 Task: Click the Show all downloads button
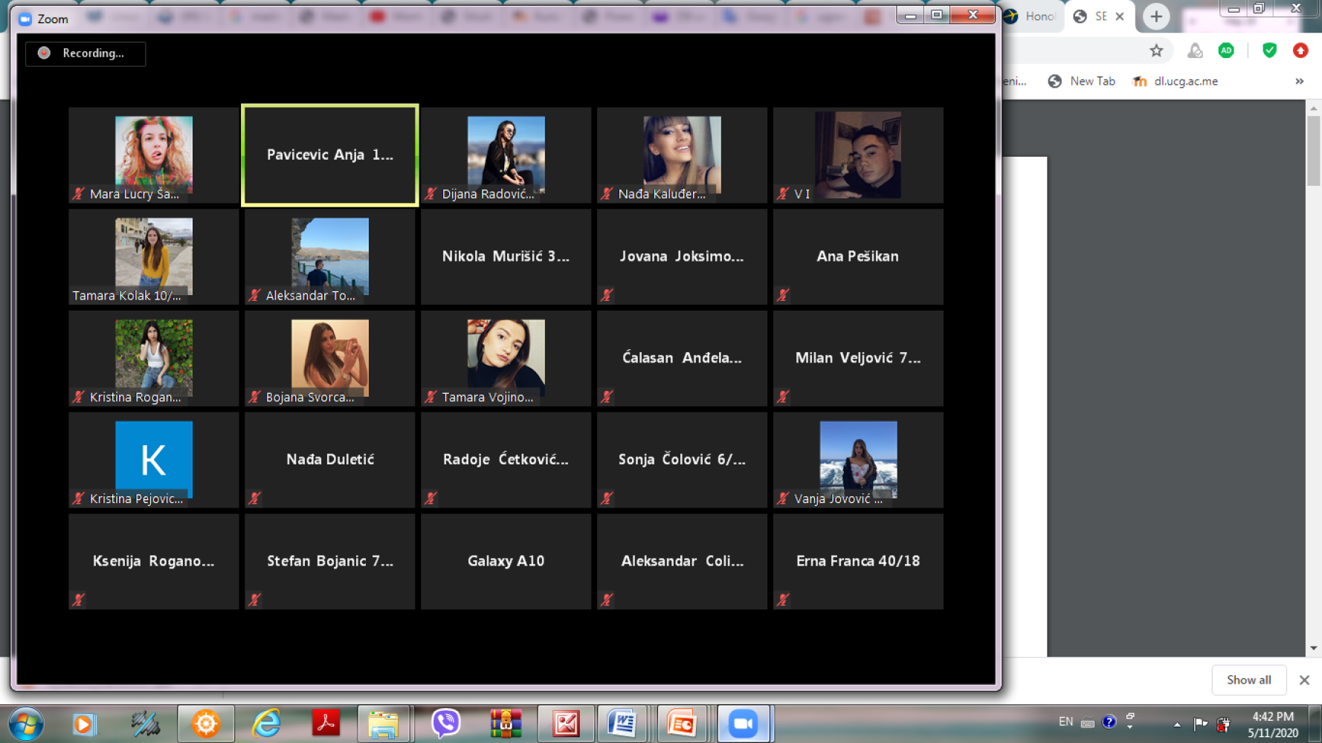[x=1248, y=680]
